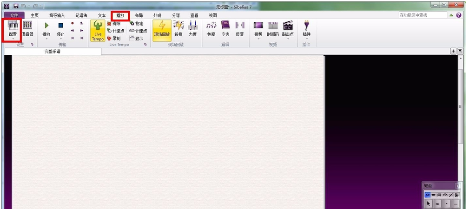Select the double-flat accidentals keypad tab
This screenshot has height=209, width=469.
(x=456, y=195)
